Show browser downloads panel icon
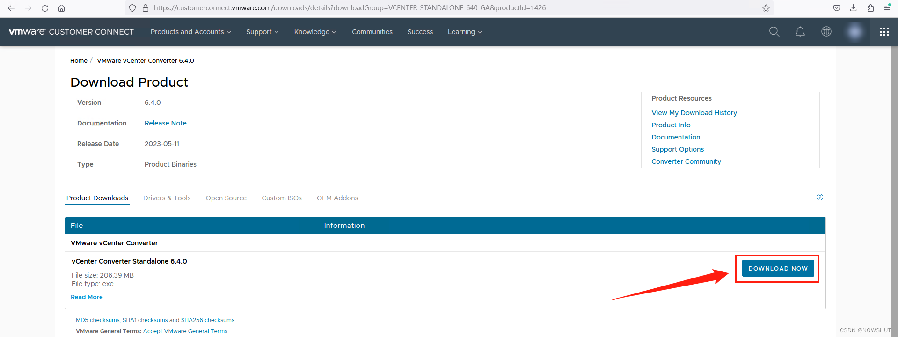Viewport: 898px width, 337px height. [854, 8]
